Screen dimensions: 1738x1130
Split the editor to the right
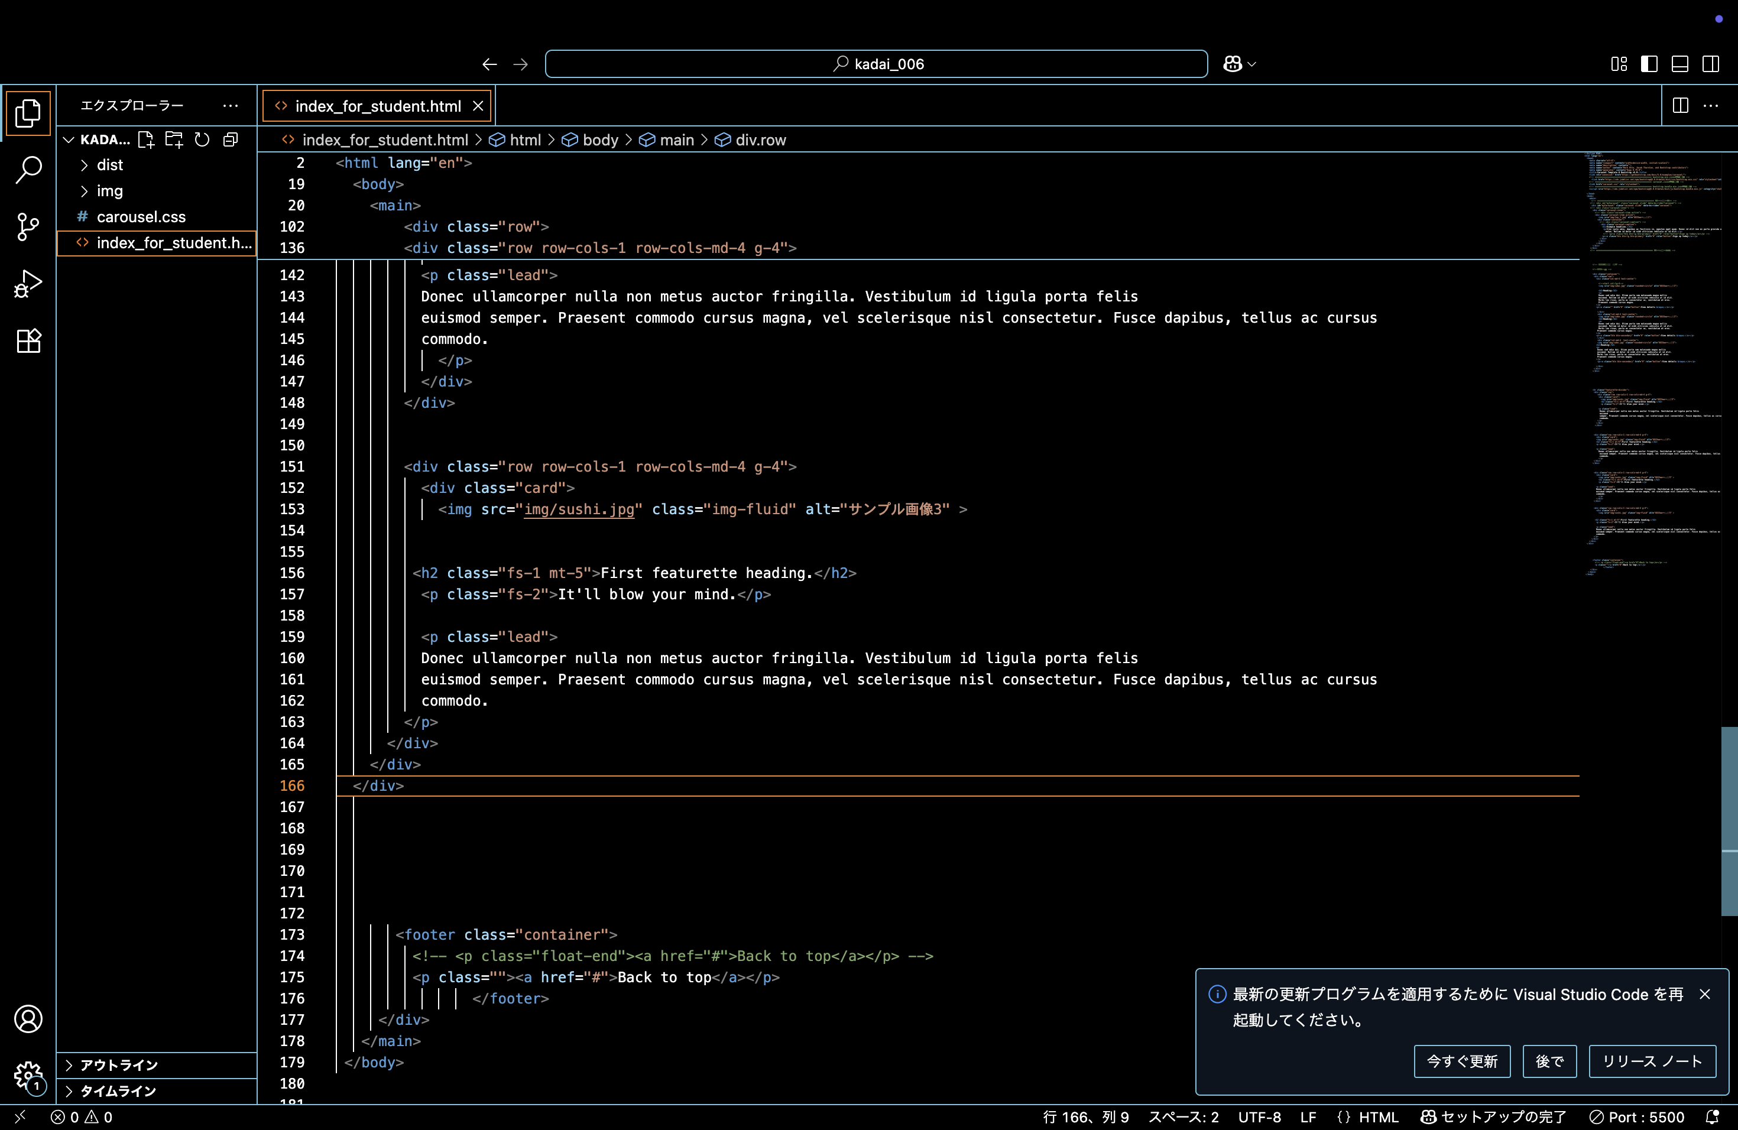(1680, 106)
